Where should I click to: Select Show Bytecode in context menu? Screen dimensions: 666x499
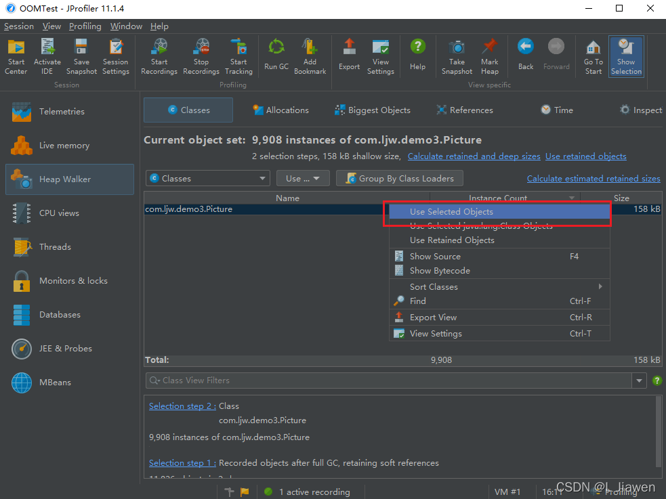[x=499, y=271]
